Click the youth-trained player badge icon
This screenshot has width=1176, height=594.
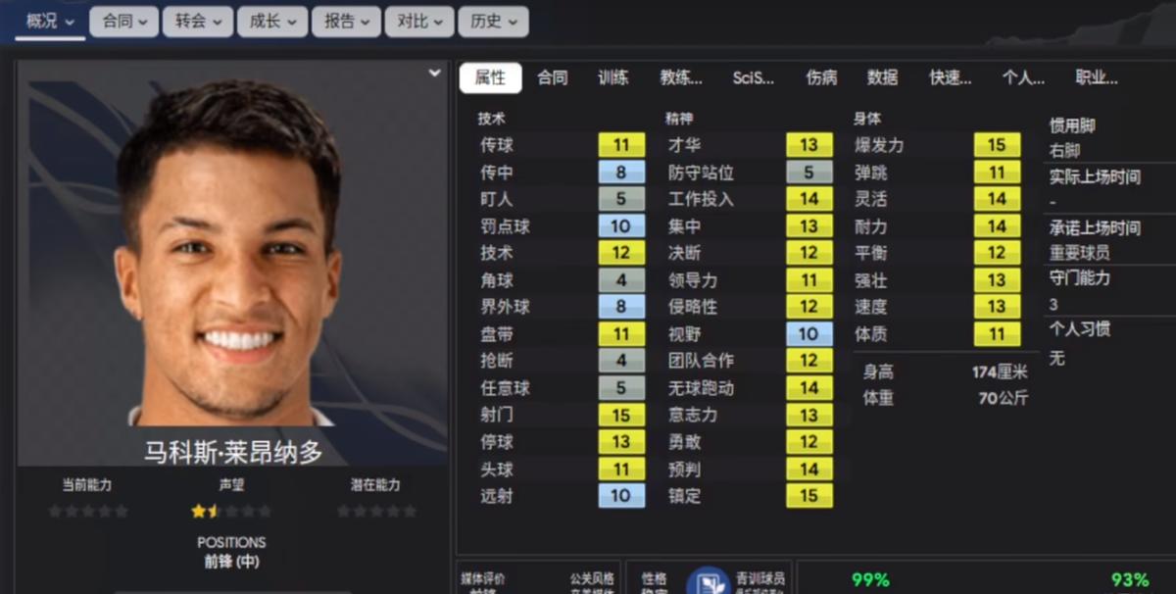point(707,582)
